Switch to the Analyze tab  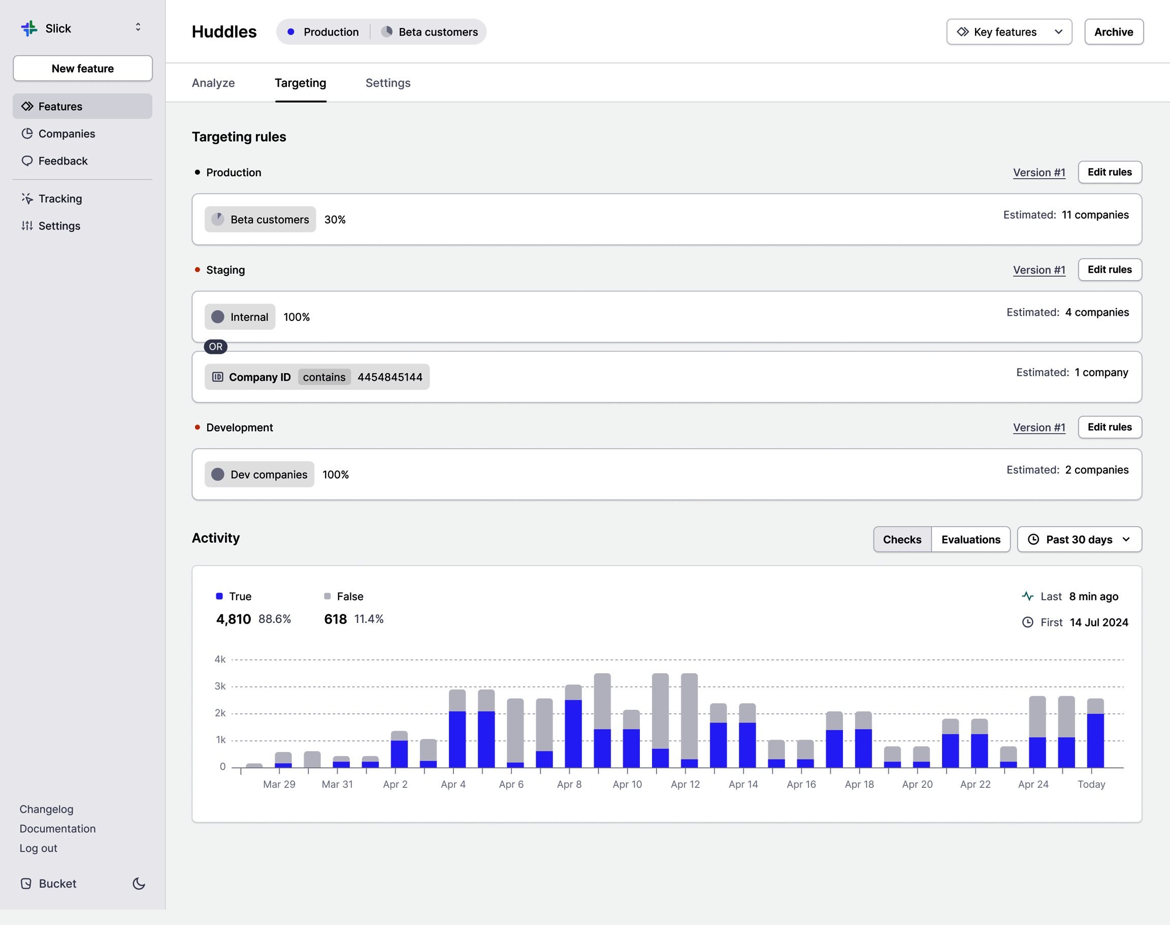click(x=213, y=83)
